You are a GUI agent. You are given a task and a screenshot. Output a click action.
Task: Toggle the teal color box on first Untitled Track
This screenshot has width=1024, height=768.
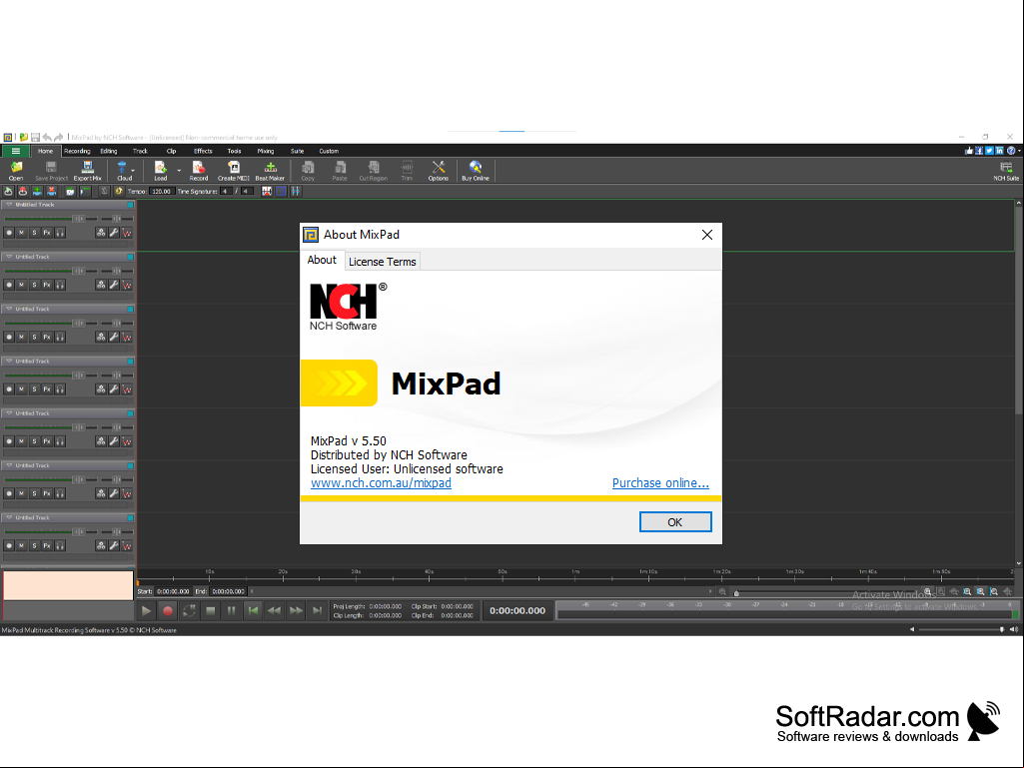(131, 205)
